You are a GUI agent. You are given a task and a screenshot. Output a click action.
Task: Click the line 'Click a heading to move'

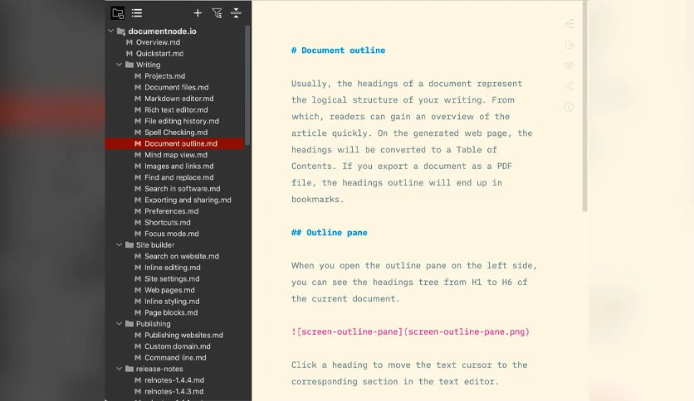click(409, 365)
